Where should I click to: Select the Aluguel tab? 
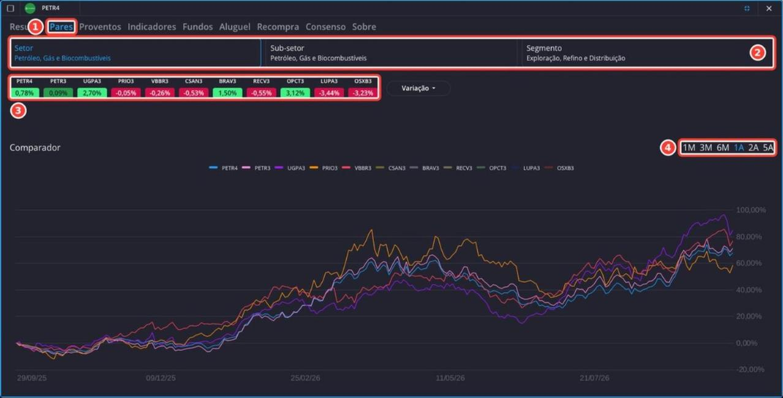pyautogui.click(x=235, y=27)
